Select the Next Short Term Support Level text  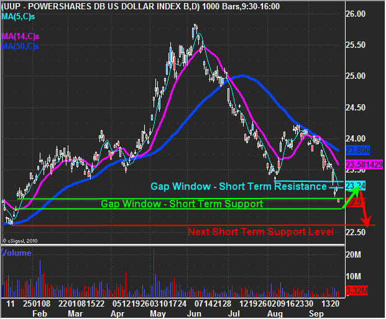pyautogui.click(x=260, y=231)
